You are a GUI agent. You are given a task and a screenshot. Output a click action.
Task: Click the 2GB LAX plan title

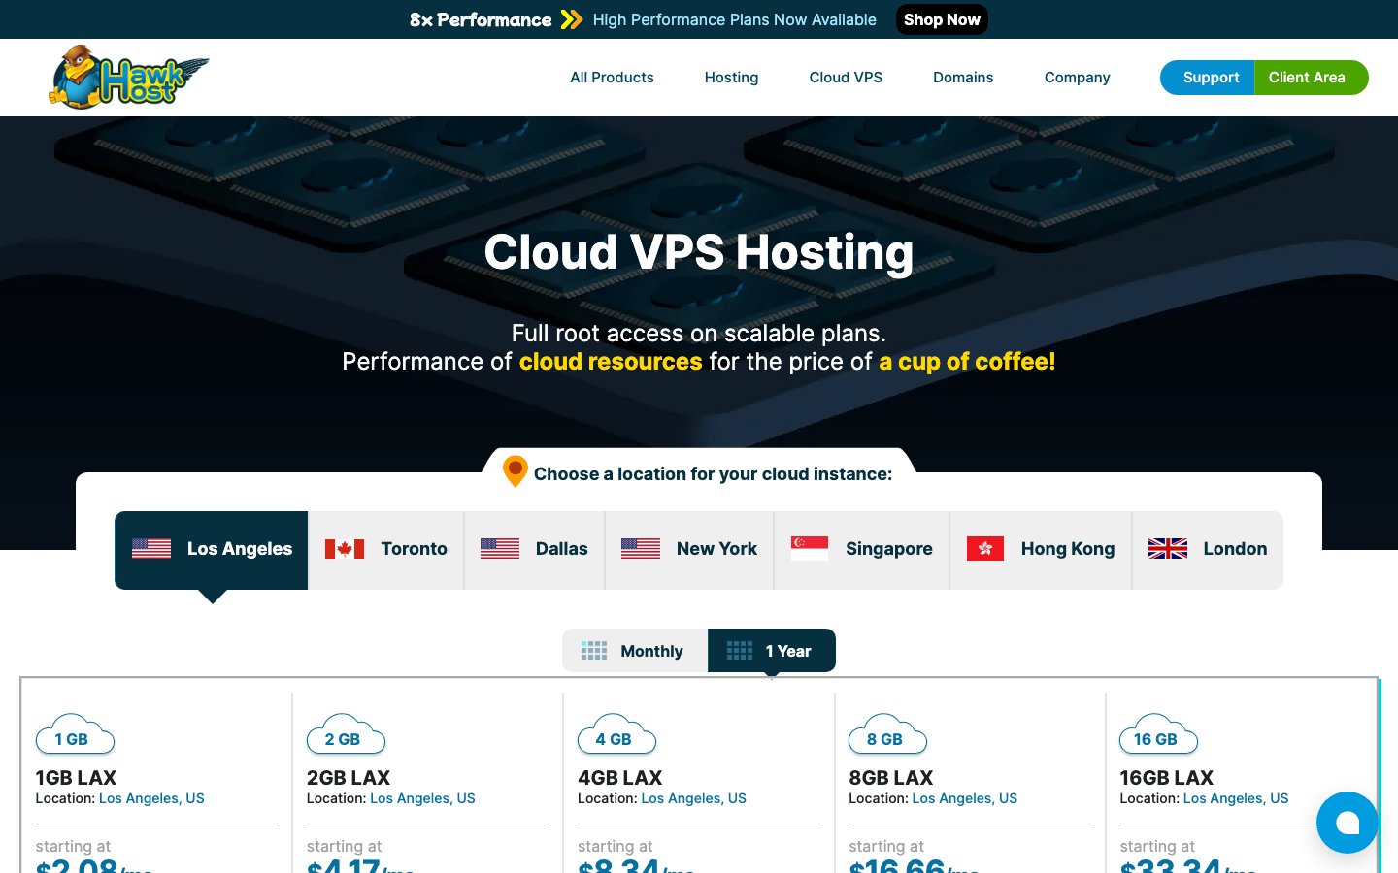pos(349,778)
